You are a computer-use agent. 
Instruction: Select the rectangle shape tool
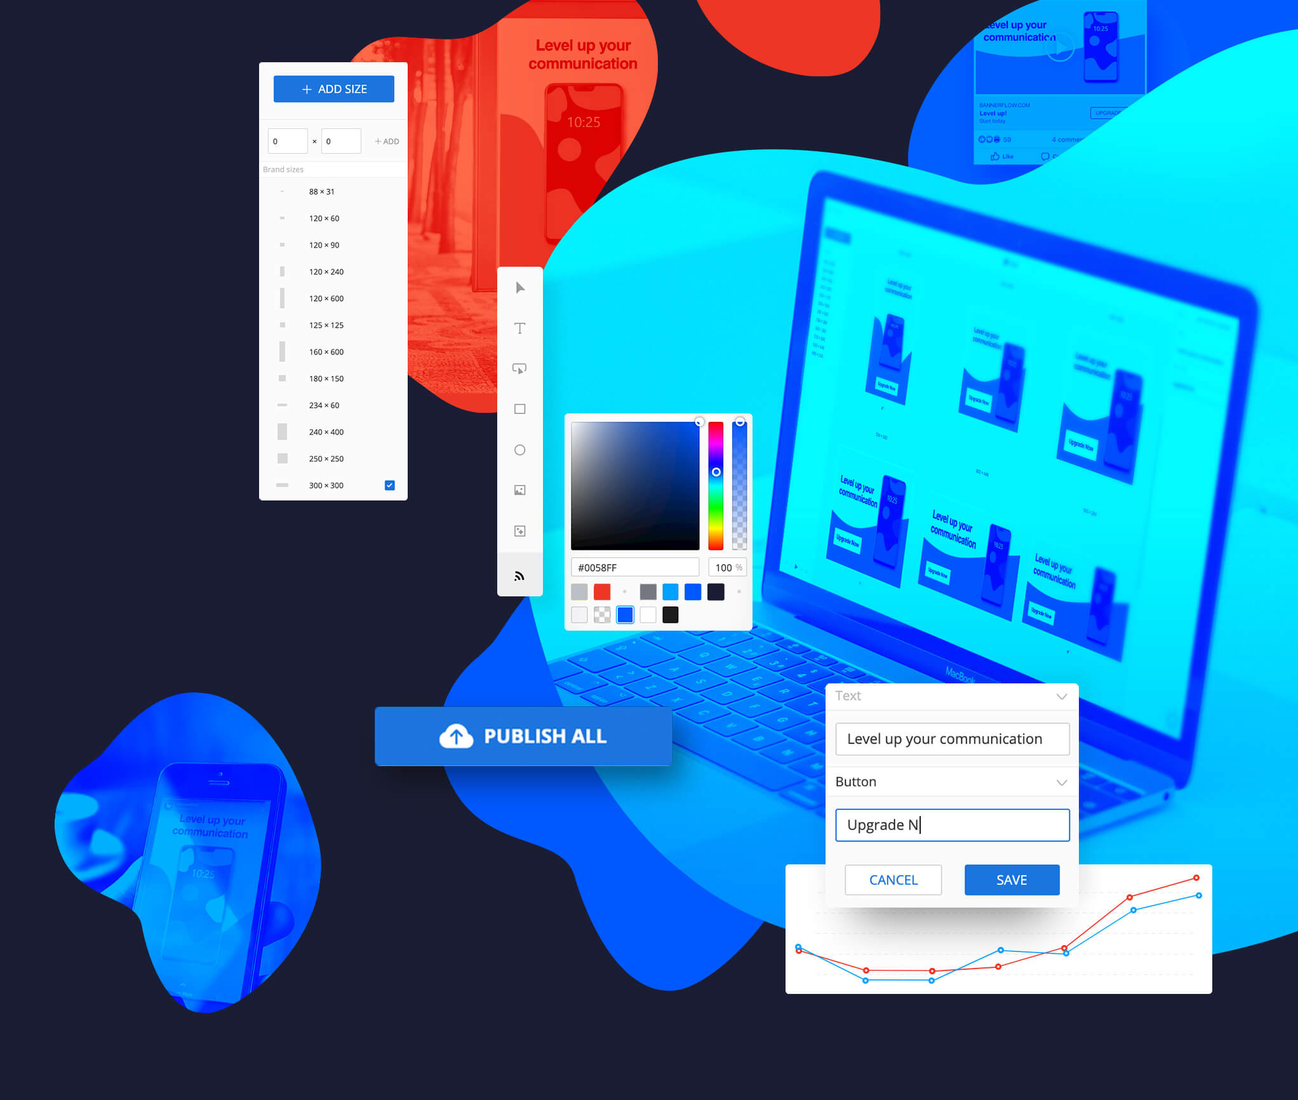coord(521,408)
